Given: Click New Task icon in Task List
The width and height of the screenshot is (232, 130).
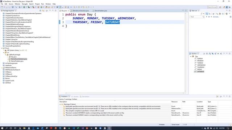Looking at the screenshot, I should click(202, 14).
